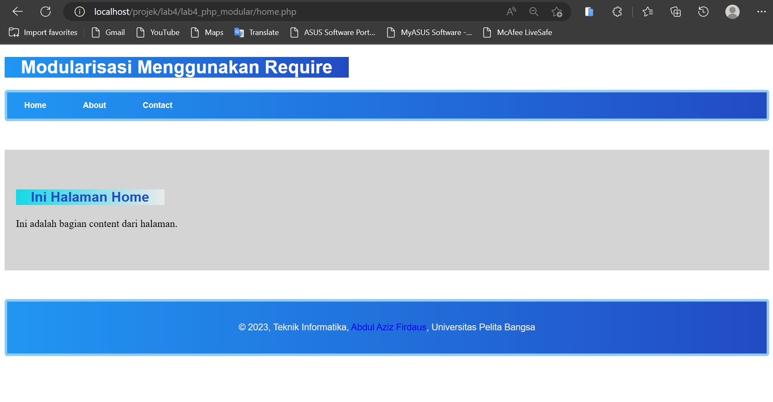This screenshot has width=773, height=402.
Task: Select Home in the navigation bar
Action: [x=35, y=105]
